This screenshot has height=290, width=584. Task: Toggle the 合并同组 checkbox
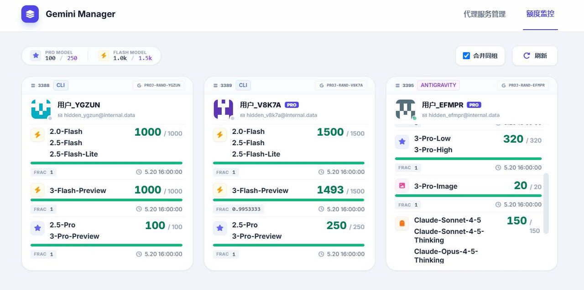coord(466,56)
